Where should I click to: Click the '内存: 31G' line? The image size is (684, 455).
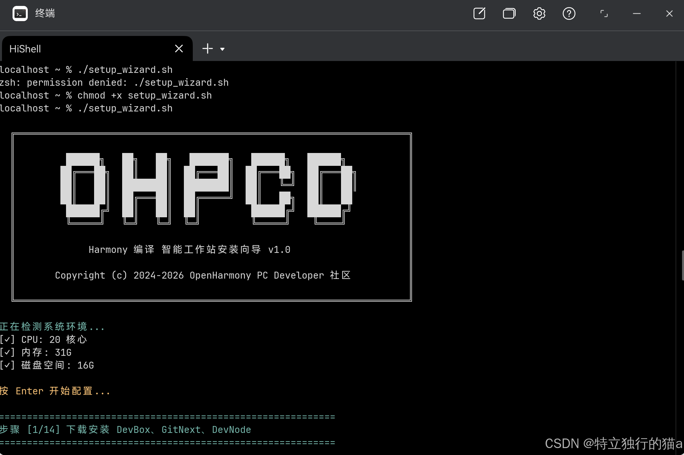[36, 352]
